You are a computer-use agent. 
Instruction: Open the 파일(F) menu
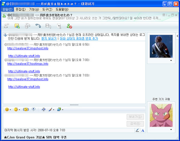[x=7, y=9]
